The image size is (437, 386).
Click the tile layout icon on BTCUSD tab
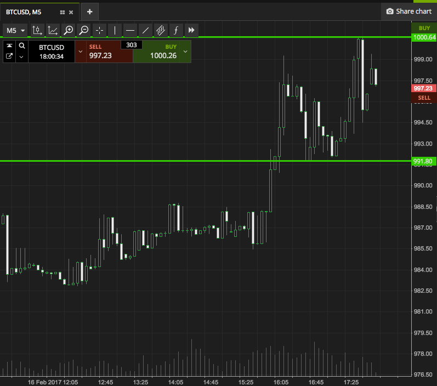[63, 12]
